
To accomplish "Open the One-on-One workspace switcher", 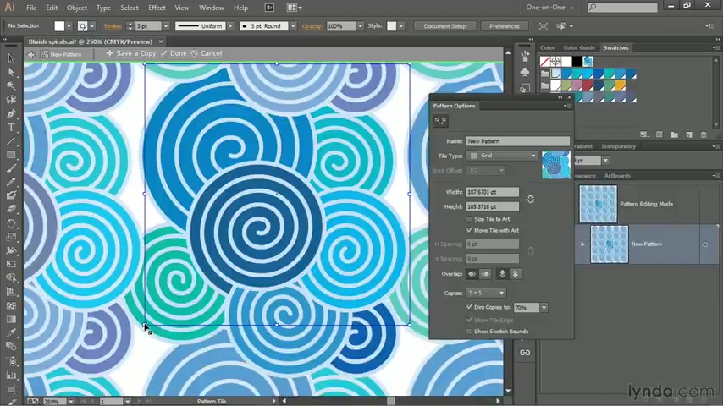I will [x=550, y=8].
